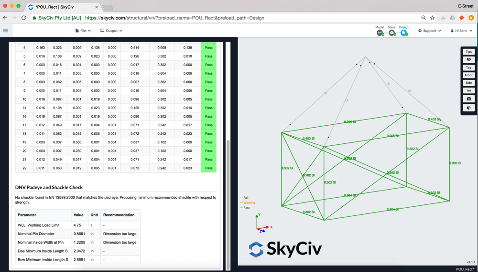Switch to the Solve stage icon
478x272 pixels.
coord(391,32)
